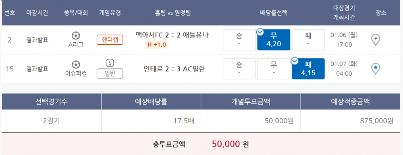Click the 일반 game type tag
Image resolution: width=403 pixels, height=155 pixels.
110,73
